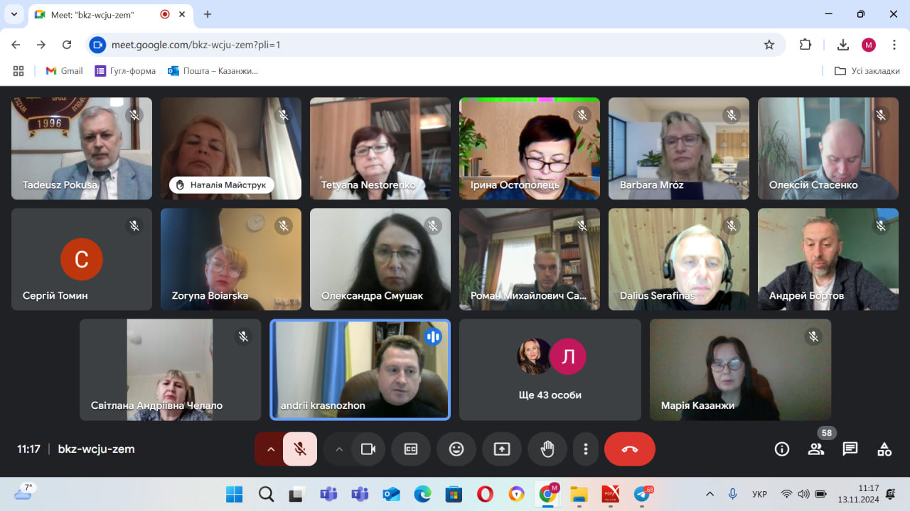
Task: Open Windows taskbar search
Action: point(267,494)
